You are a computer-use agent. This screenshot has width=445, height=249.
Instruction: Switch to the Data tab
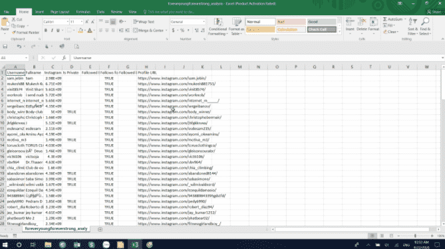tap(100, 12)
